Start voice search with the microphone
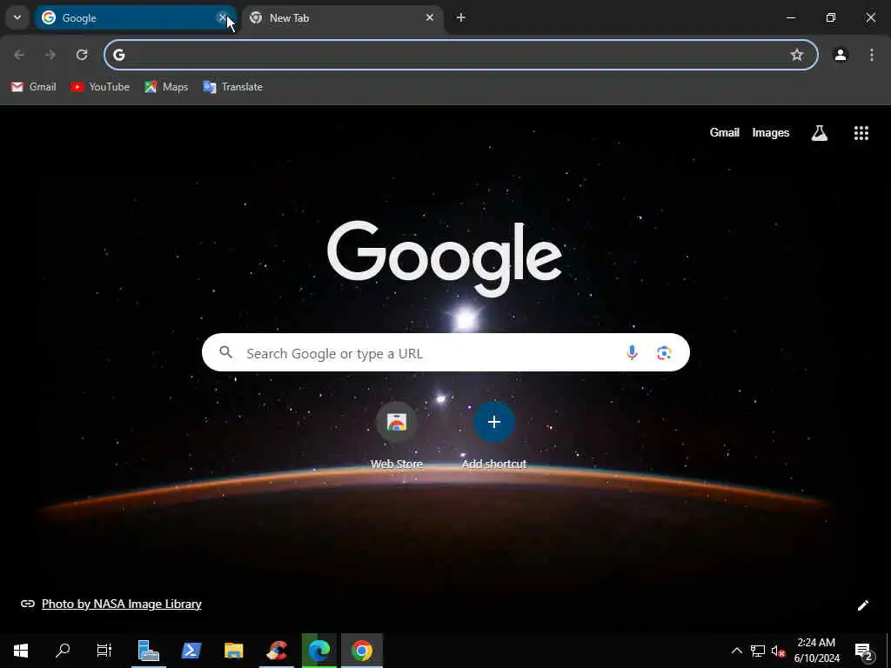This screenshot has height=668, width=891. coord(632,353)
